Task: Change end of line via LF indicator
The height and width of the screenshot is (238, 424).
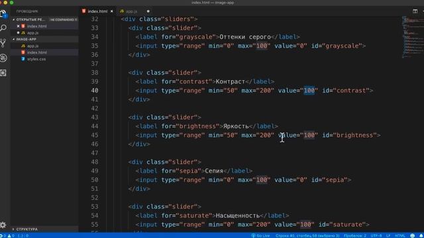Action: 388,235
